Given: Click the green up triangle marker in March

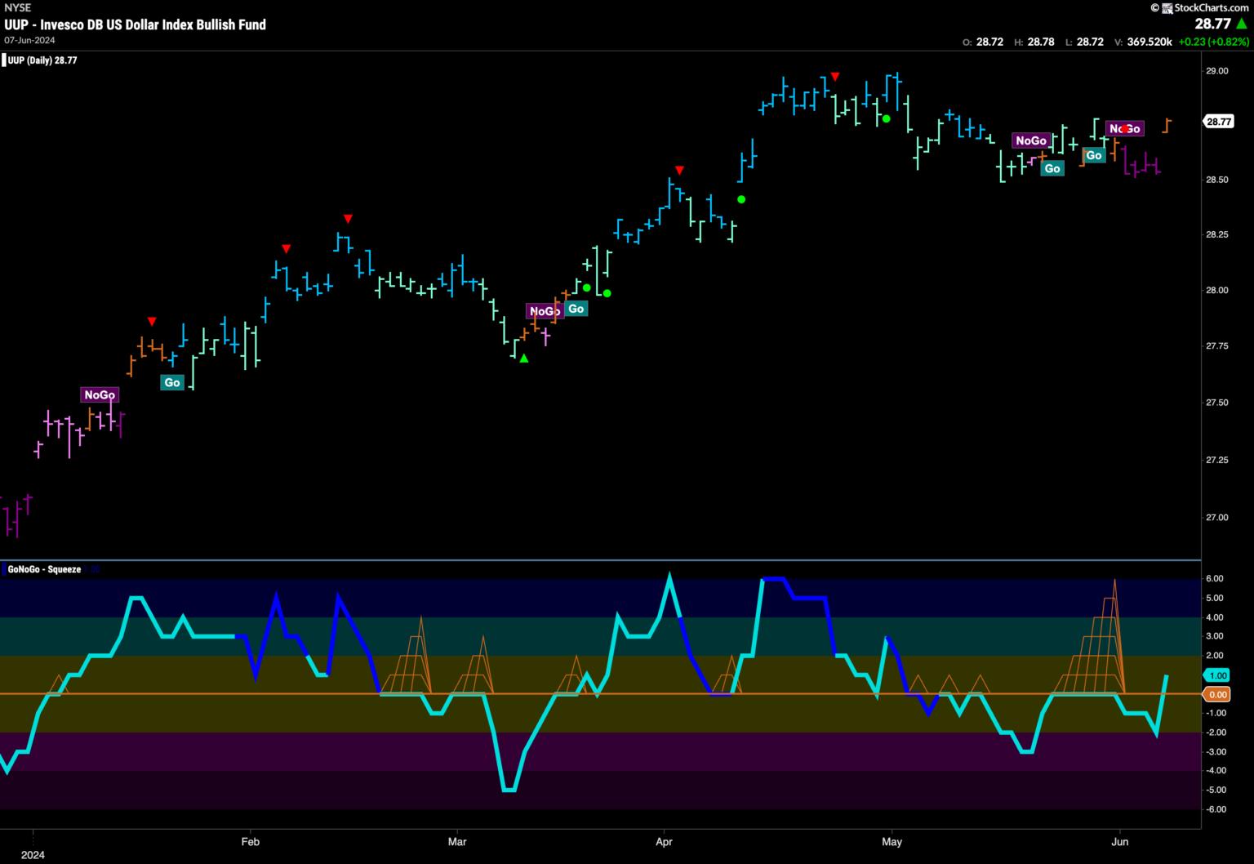Looking at the screenshot, I should 524,358.
